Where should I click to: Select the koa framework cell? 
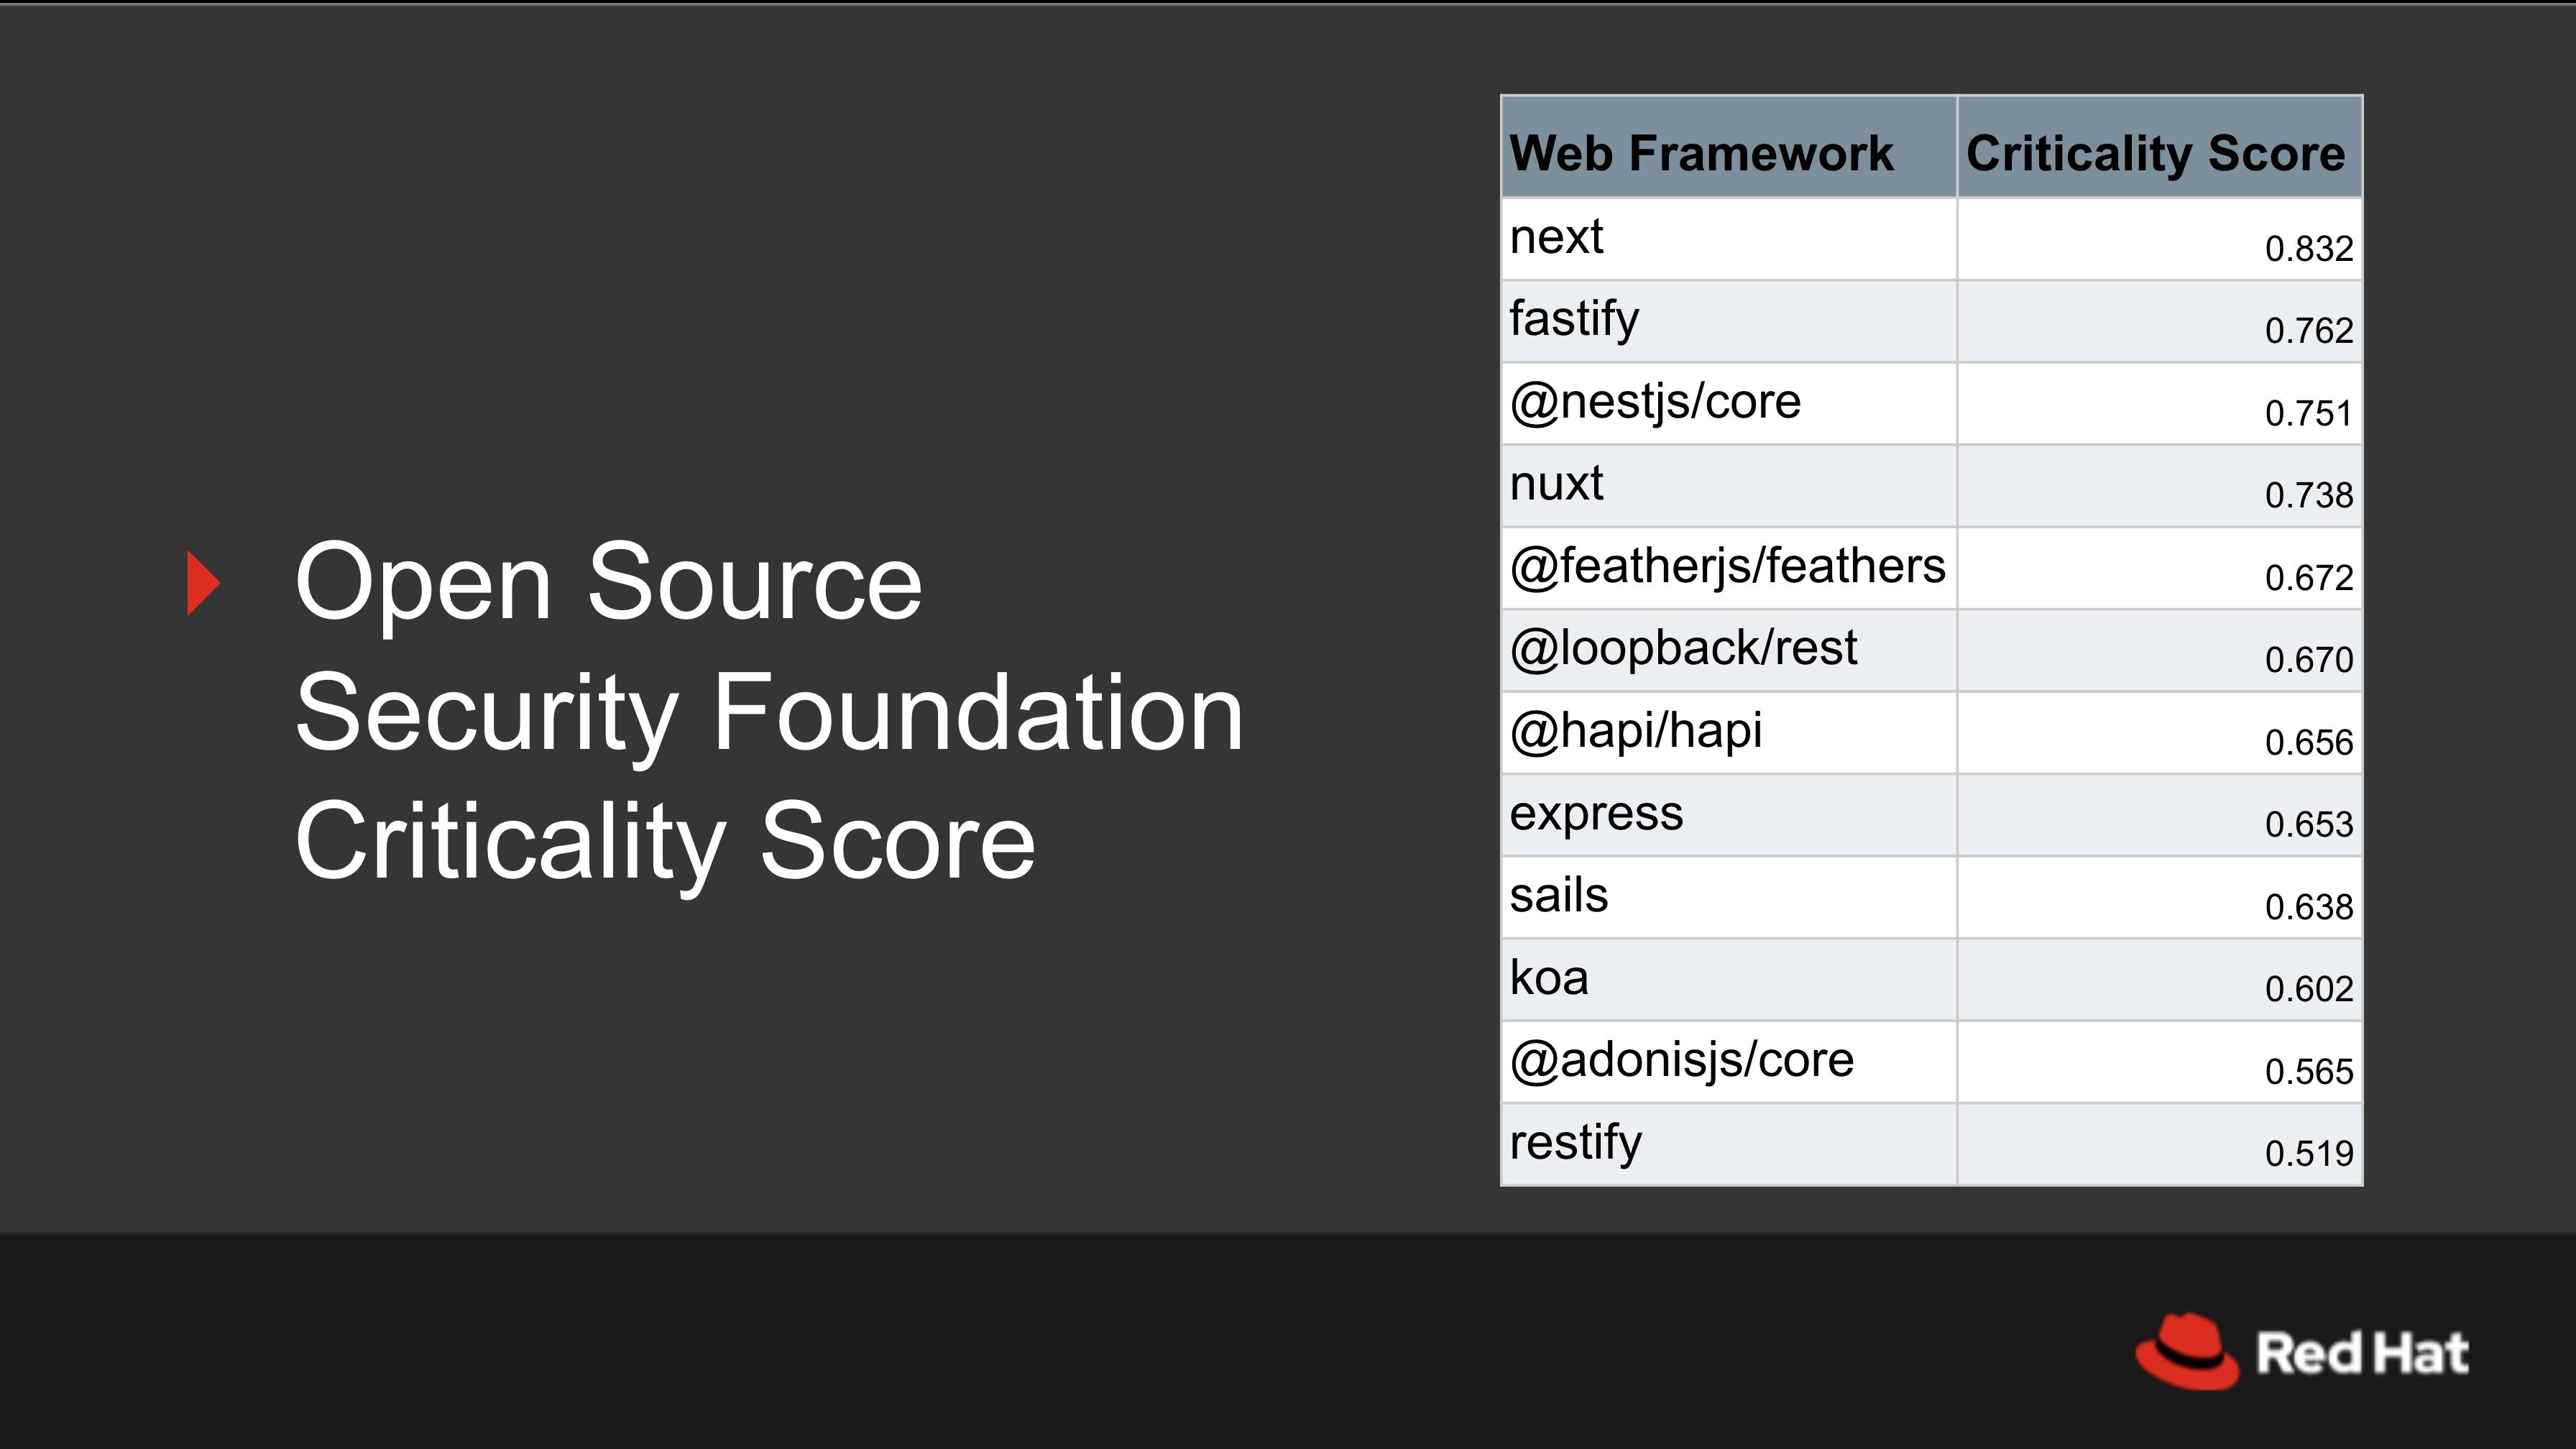pyautogui.click(x=1549, y=978)
